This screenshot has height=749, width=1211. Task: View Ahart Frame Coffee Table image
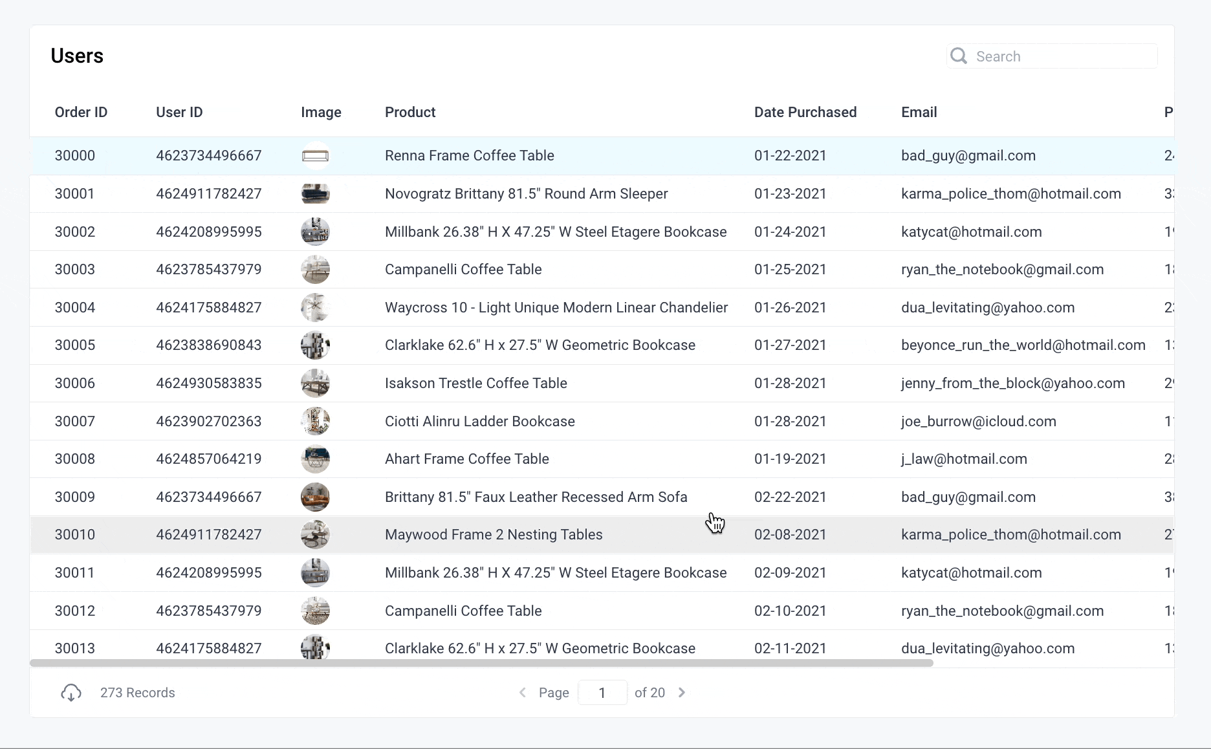pos(316,459)
